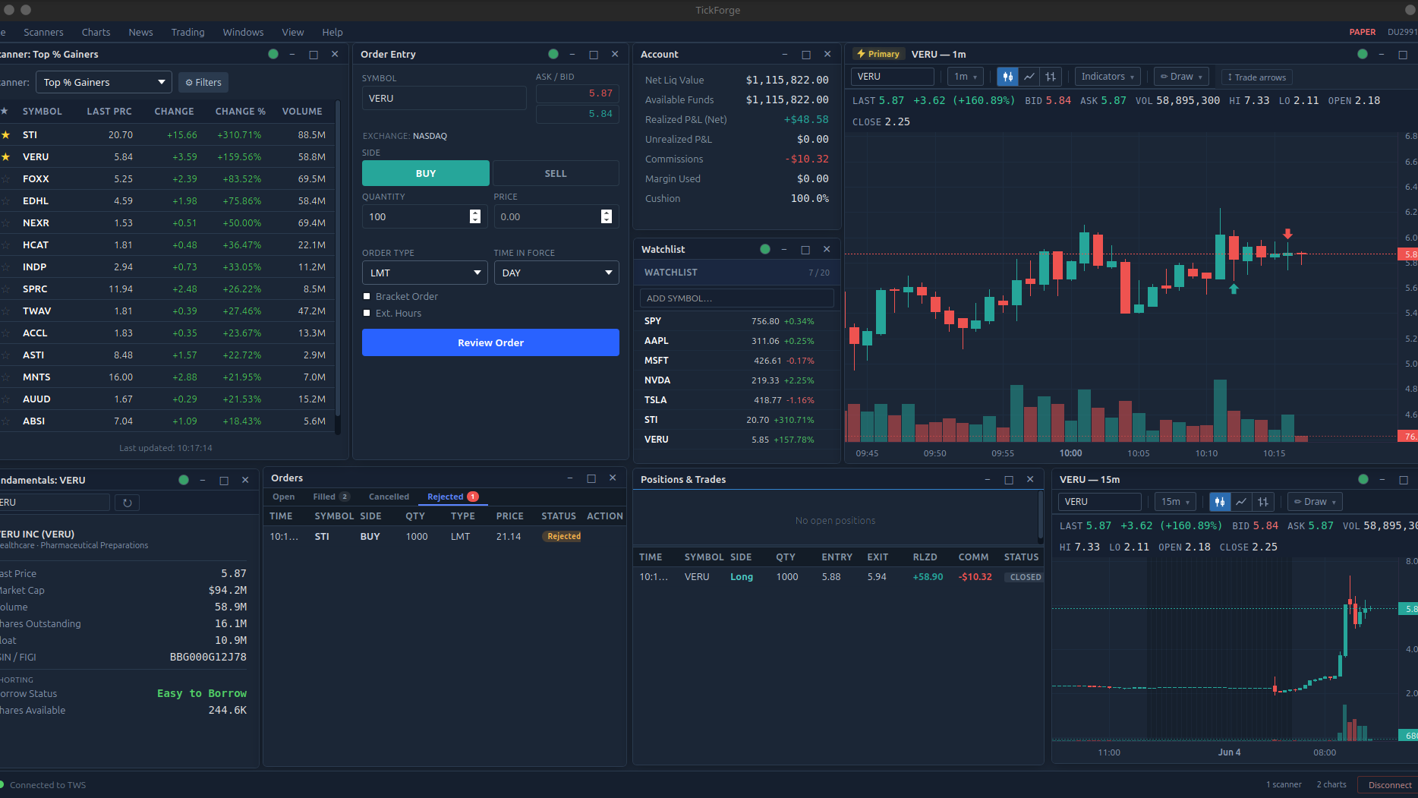The width and height of the screenshot is (1418, 798).
Task: Open the Charts menu
Action: pyautogui.click(x=96, y=32)
